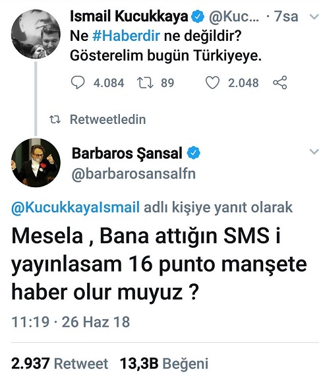Viewport: 323px width, 377px height.
Task: Click the Retweetledin label
Action: [x=107, y=119]
